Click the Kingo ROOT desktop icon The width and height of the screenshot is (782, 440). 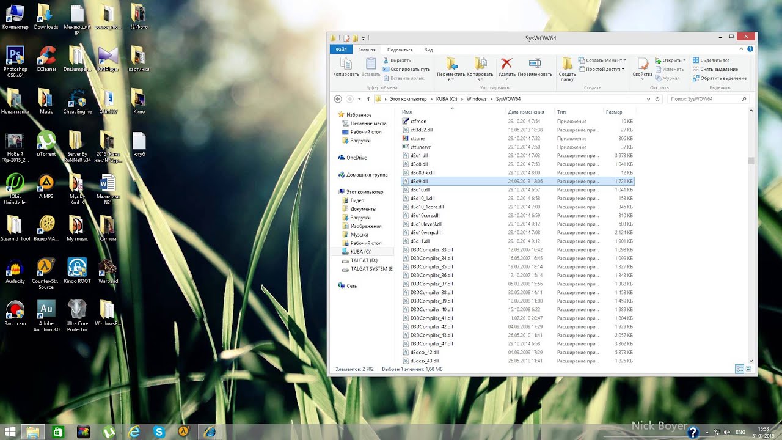coord(77,271)
